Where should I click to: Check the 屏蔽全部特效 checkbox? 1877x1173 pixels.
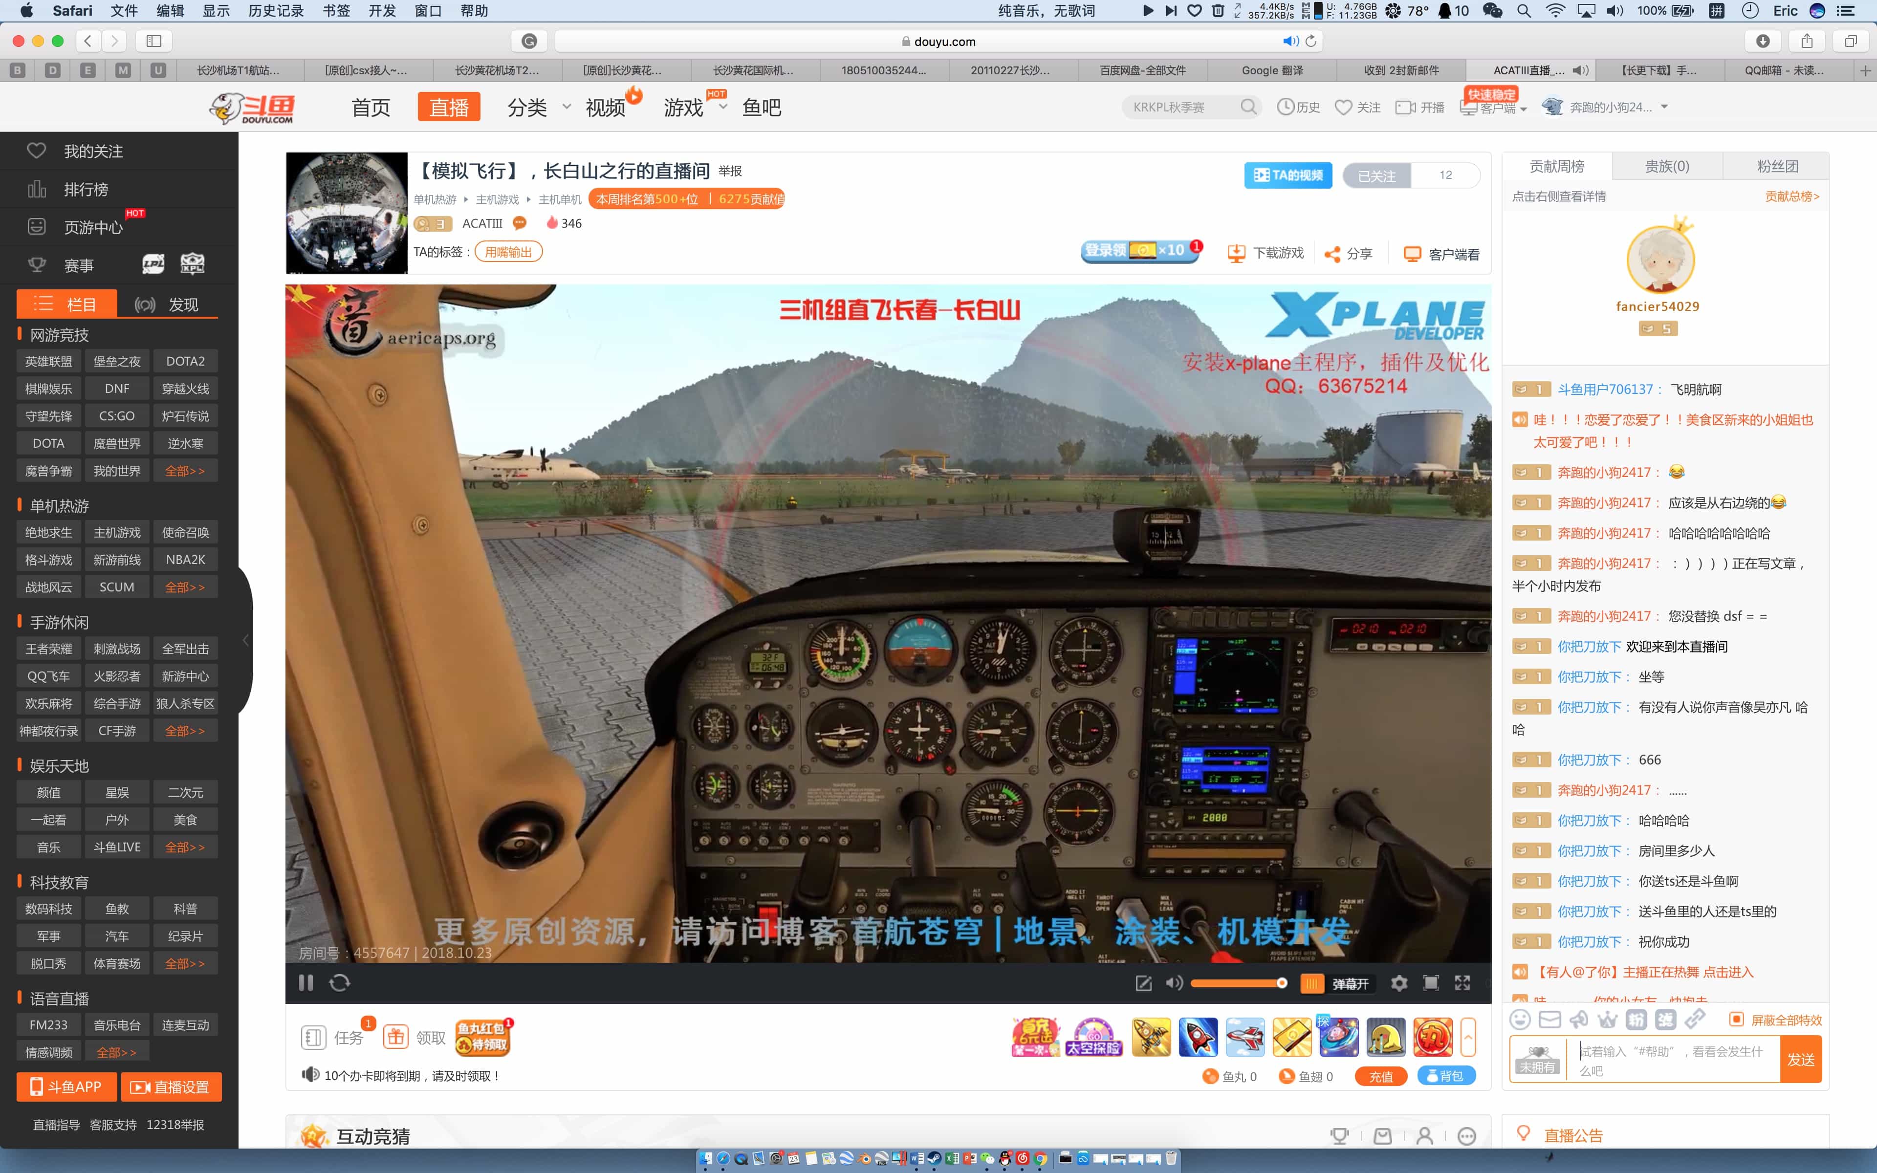tap(1737, 1020)
